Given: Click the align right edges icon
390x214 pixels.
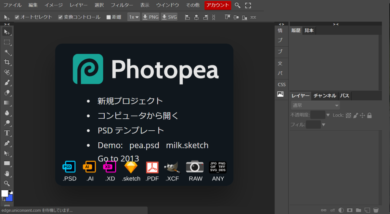Looking at the screenshot, I should pos(205,17).
